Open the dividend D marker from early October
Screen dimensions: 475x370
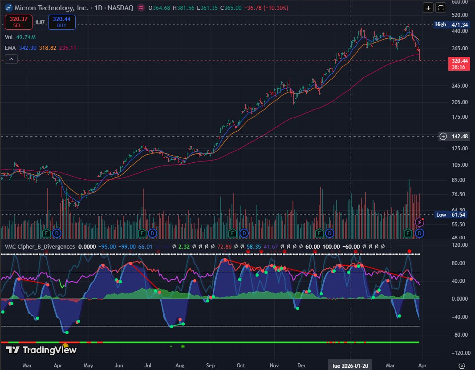pos(244,233)
